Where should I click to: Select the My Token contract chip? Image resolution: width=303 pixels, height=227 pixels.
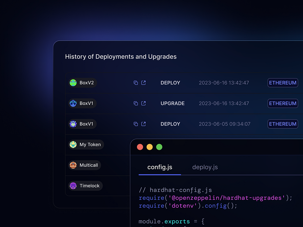[x=86, y=145]
